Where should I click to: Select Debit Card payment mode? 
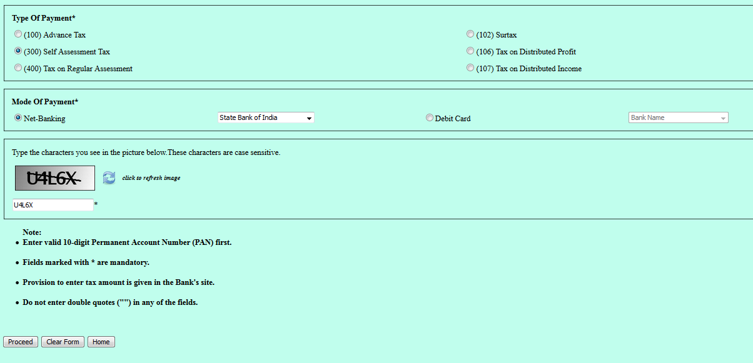pyautogui.click(x=430, y=117)
